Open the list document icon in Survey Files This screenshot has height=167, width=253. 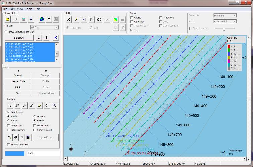click(31, 19)
